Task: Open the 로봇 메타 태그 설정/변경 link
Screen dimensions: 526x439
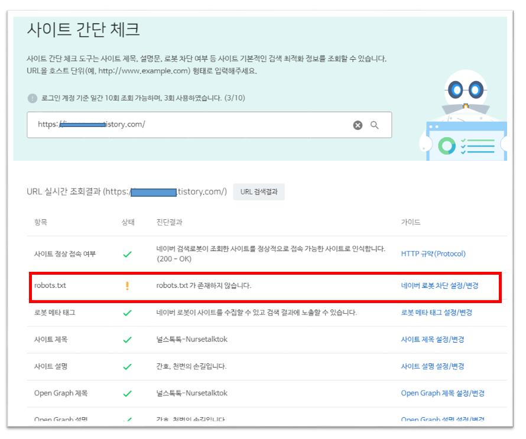Action: coord(436,313)
